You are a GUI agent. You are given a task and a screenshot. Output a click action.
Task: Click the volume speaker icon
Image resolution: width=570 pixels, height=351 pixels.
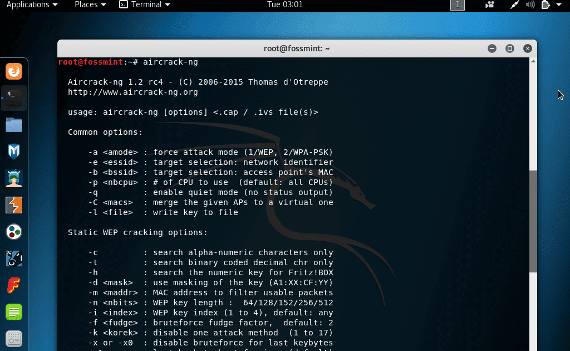click(530, 4)
